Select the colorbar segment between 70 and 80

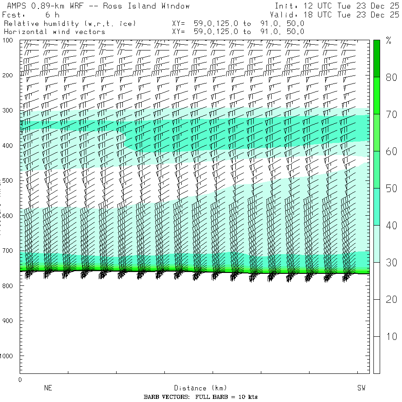point(377,95)
